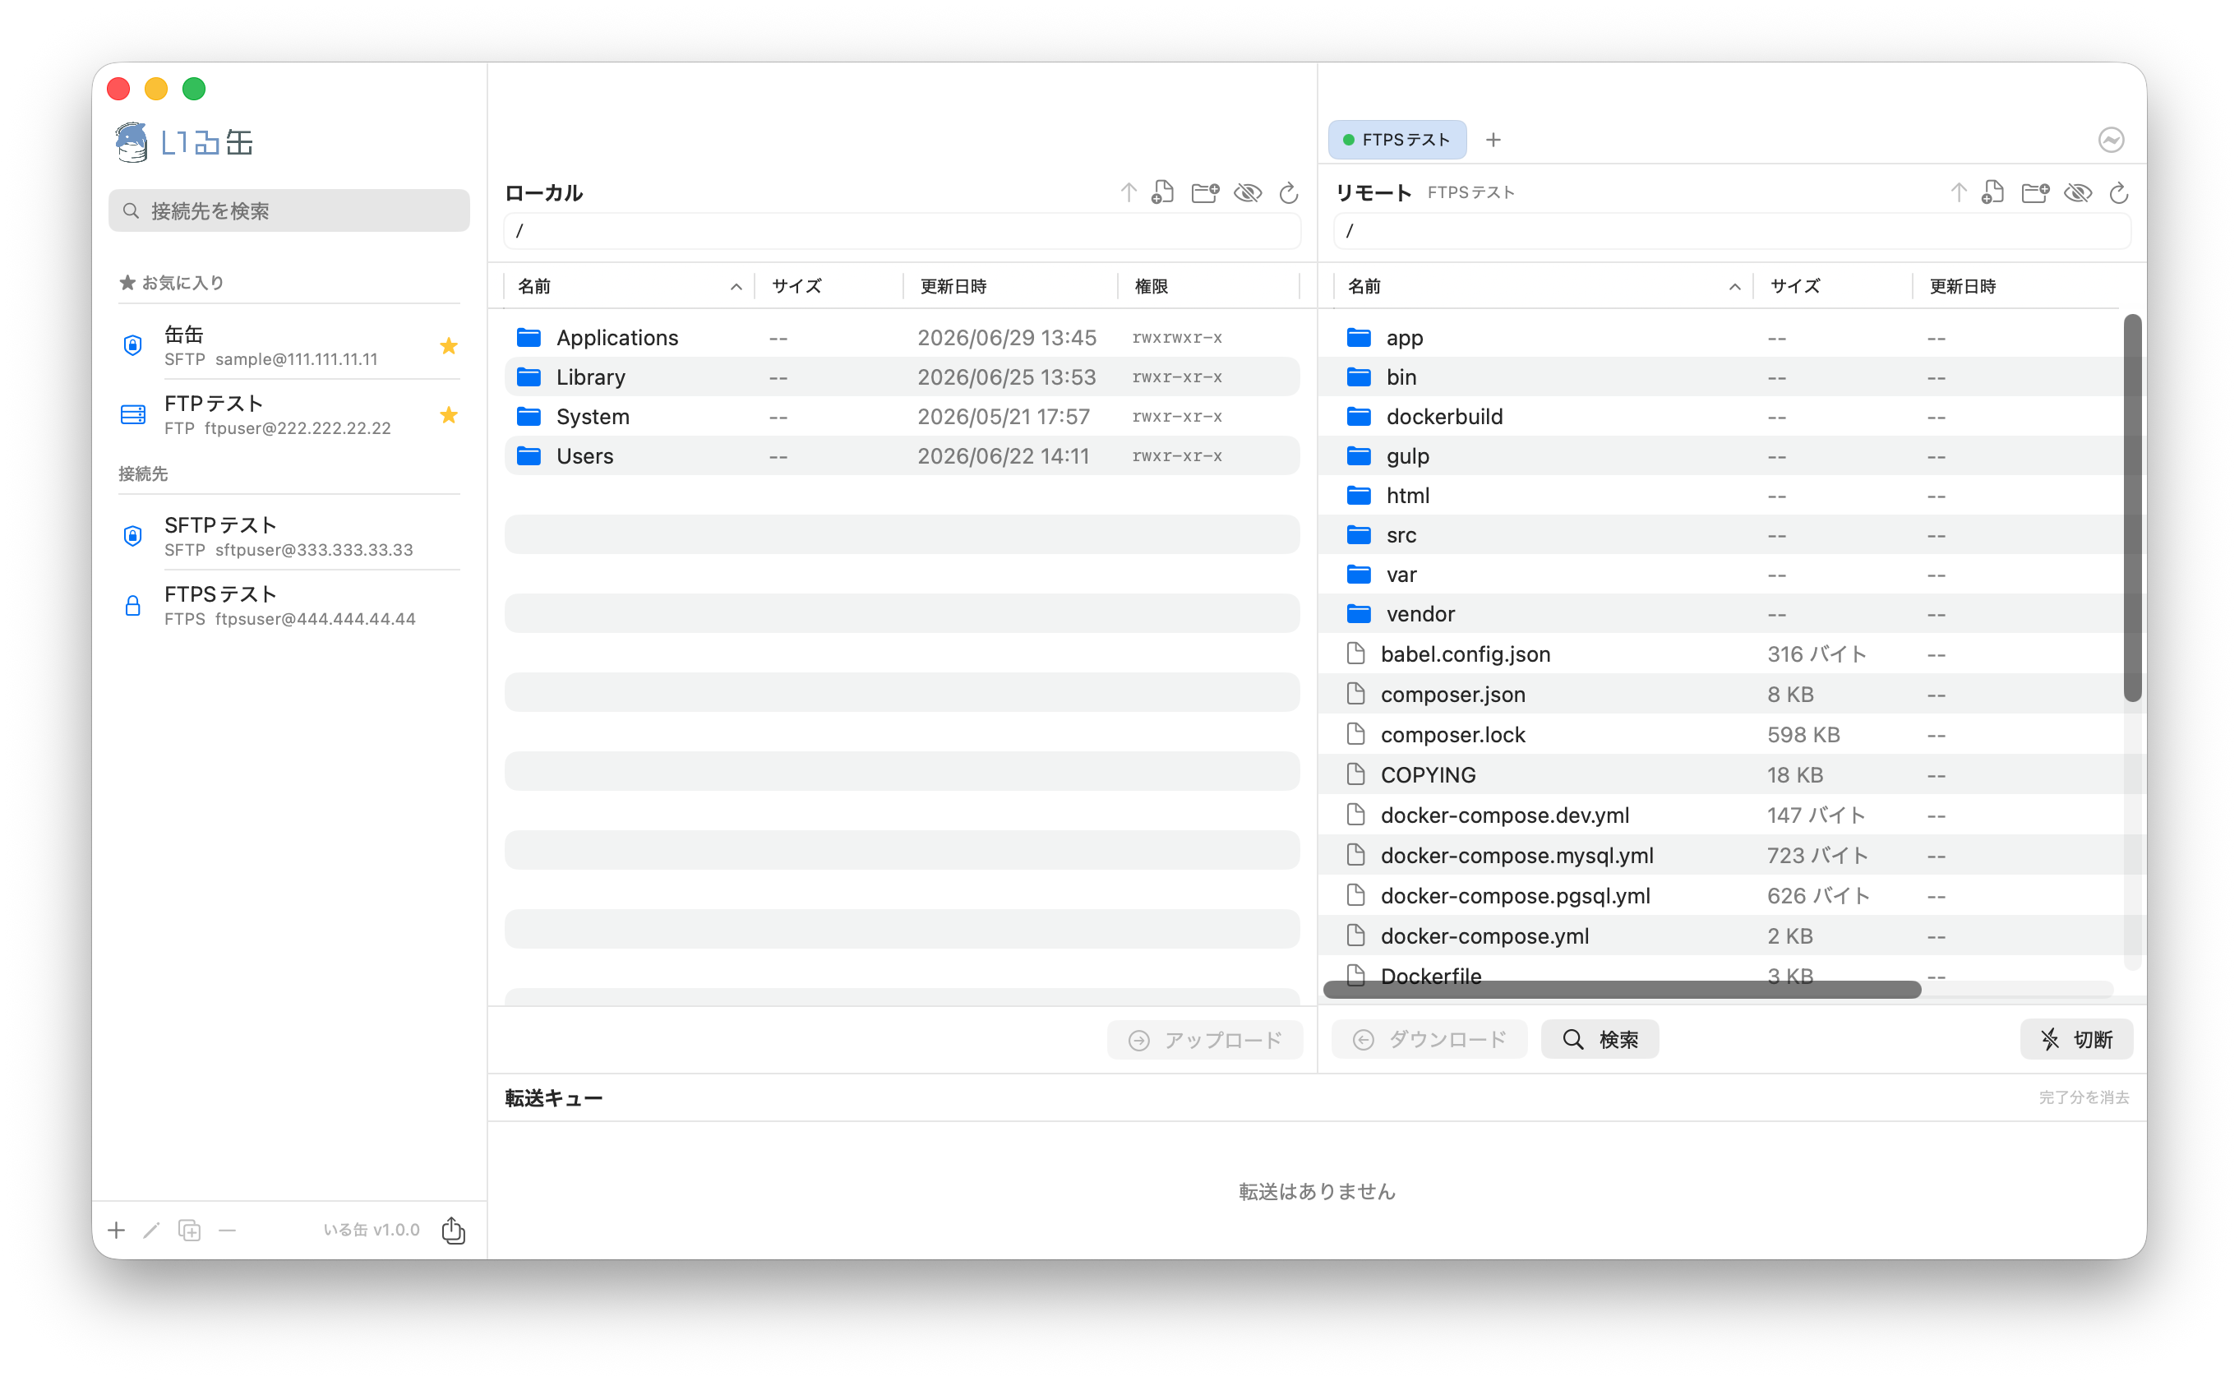This screenshot has width=2239, height=1381.
Task: Sort remote list by 名前 column
Action: point(1543,287)
